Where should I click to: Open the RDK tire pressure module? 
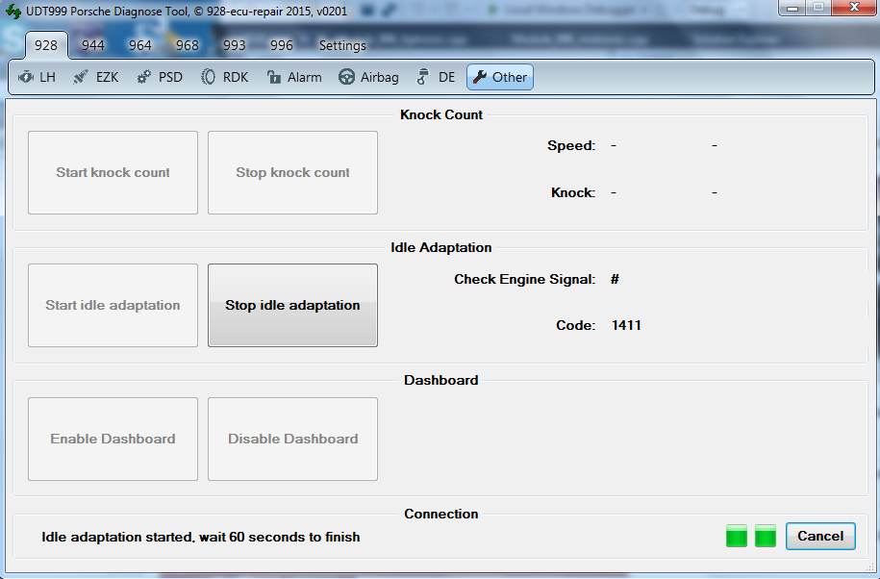tap(208, 77)
